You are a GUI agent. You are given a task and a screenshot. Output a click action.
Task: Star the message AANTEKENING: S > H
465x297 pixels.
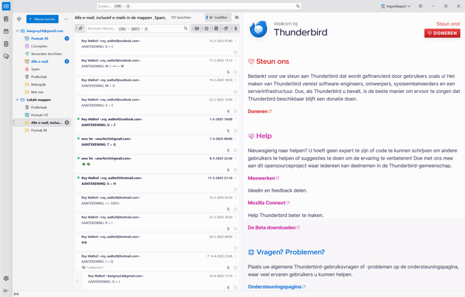[236, 190]
